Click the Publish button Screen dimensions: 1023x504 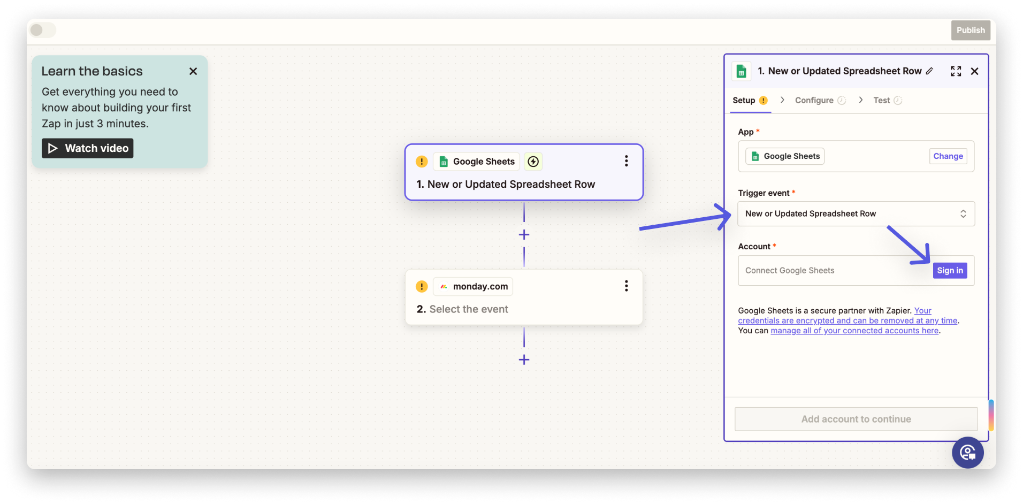pos(971,30)
